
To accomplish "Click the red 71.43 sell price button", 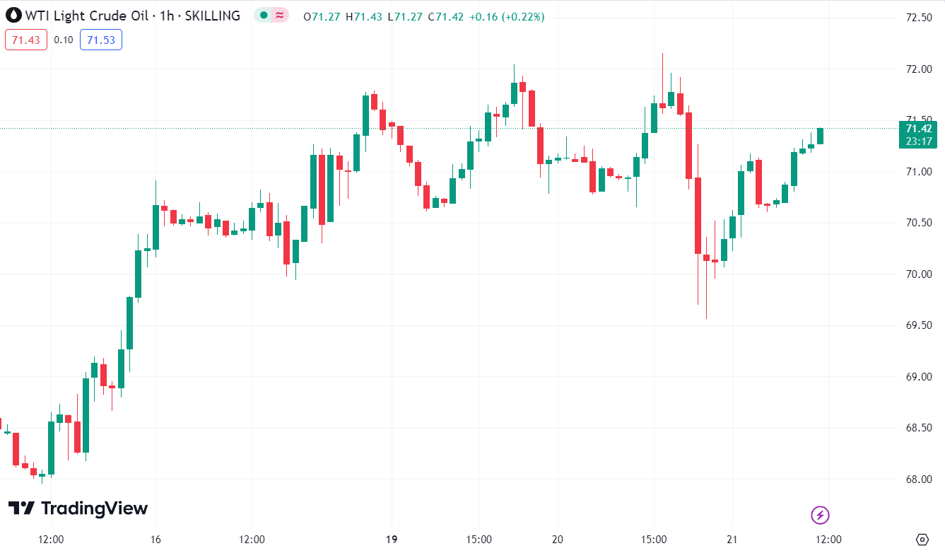I will pyautogui.click(x=26, y=40).
